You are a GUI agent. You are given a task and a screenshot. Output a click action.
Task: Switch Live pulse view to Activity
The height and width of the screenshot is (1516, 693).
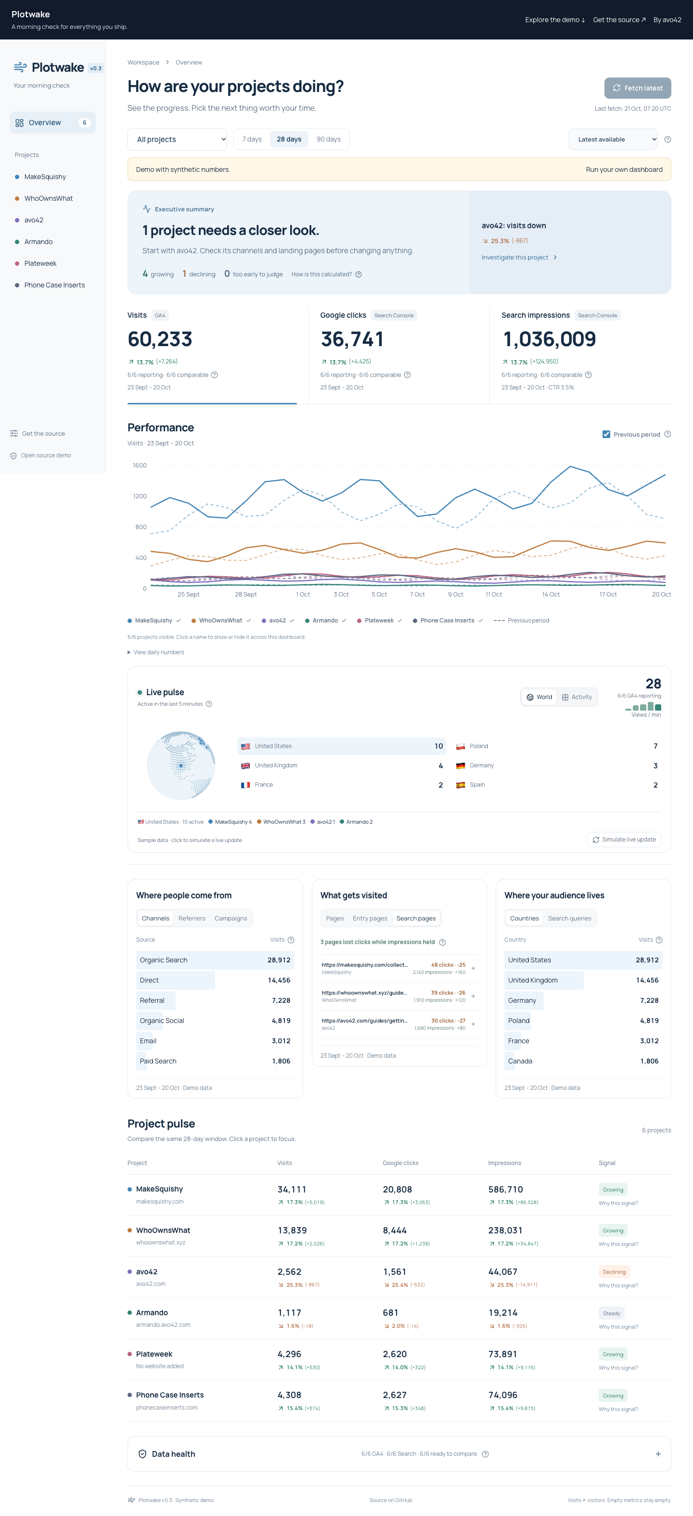pyautogui.click(x=577, y=698)
